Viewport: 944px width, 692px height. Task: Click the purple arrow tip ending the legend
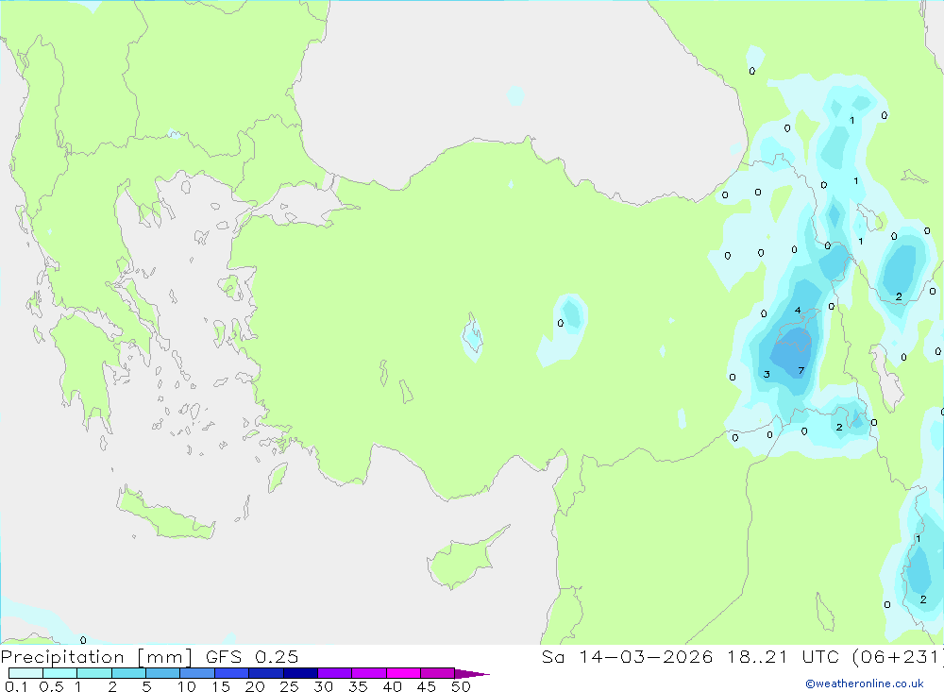[472, 673]
